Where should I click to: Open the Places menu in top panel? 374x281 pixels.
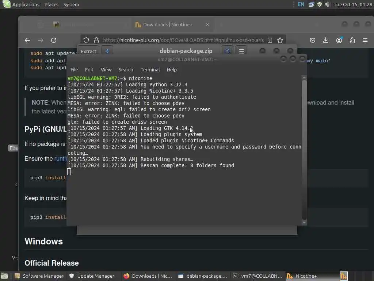51,4
